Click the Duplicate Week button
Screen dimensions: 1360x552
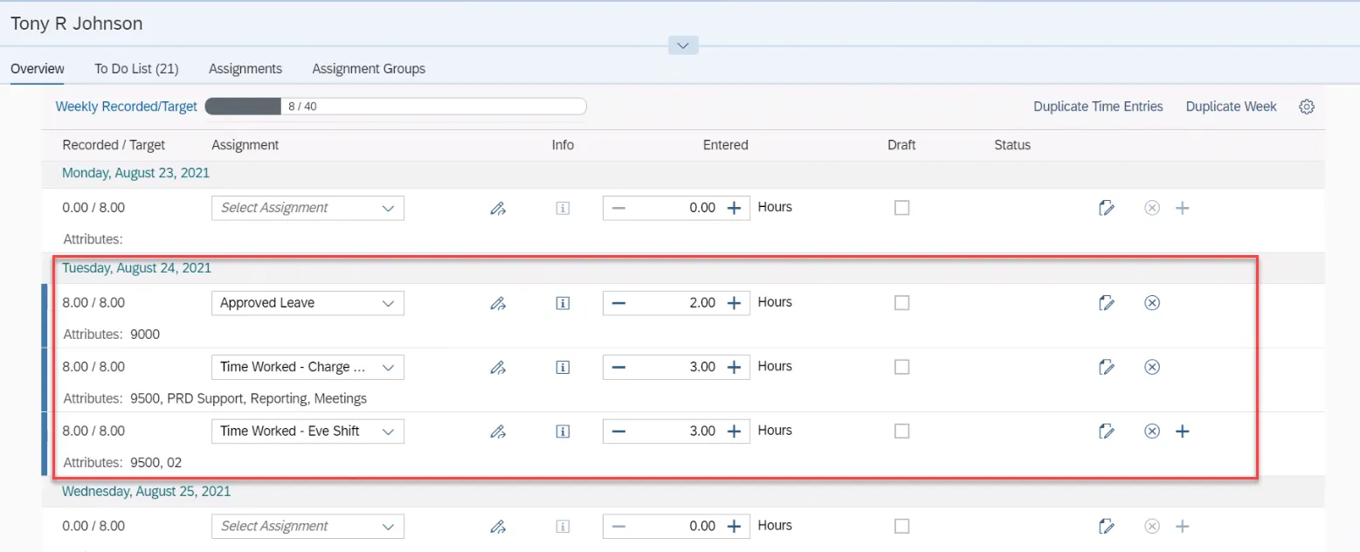(x=1231, y=107)
